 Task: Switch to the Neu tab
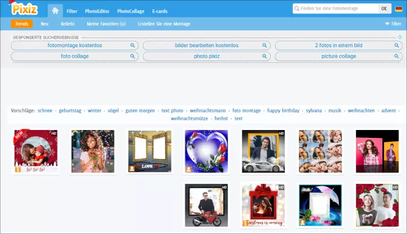pyautogui.click(x=44, y=24)
